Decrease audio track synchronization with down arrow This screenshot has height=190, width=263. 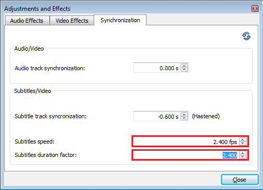[184, 70]
